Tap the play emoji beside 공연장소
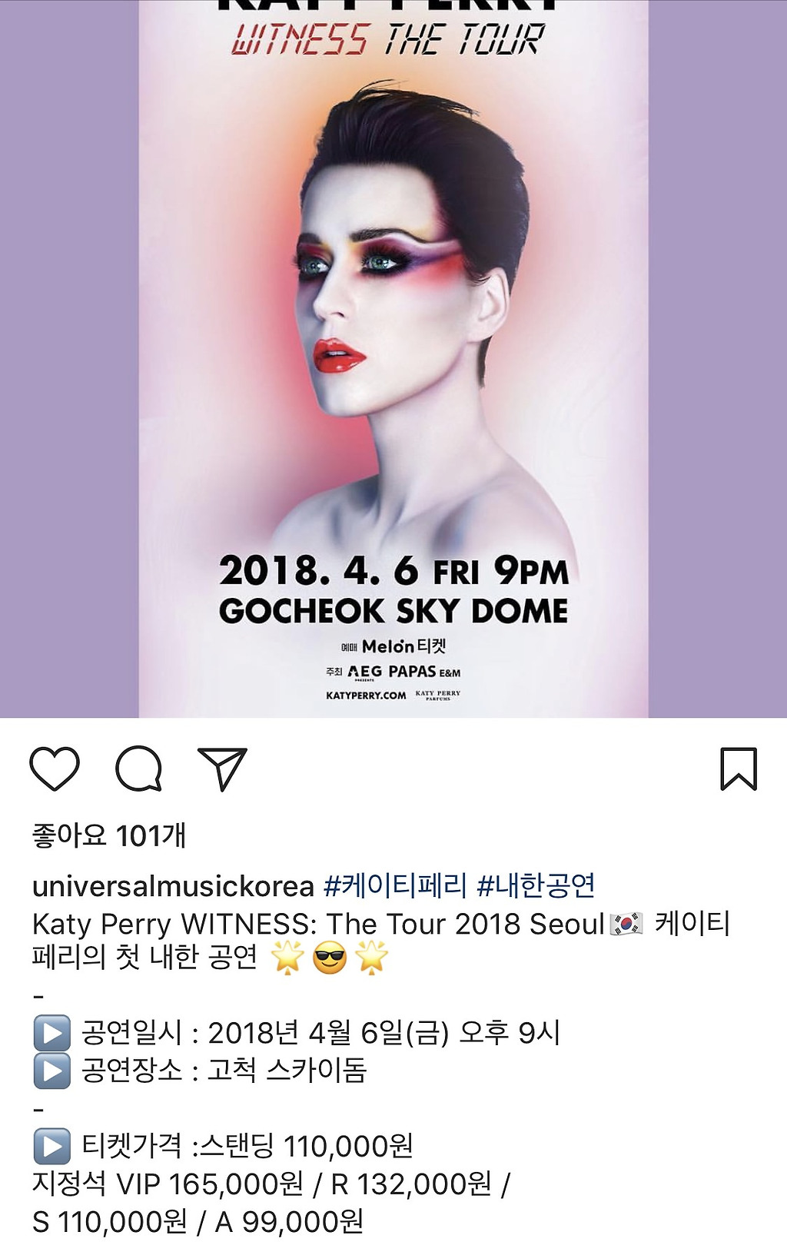Viewport: 787px width, 1255px height. click(x=52, y=1071)
